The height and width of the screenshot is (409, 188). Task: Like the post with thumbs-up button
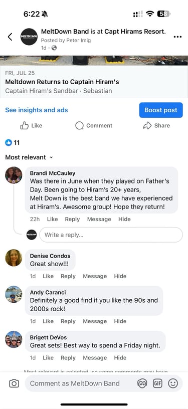click(31, 125)
